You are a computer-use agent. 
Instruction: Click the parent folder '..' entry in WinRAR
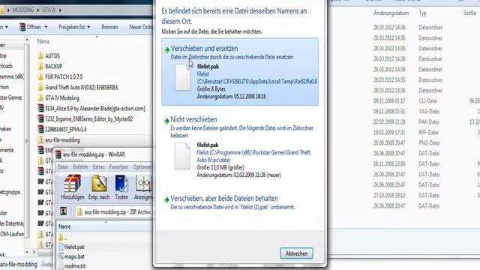63,237
